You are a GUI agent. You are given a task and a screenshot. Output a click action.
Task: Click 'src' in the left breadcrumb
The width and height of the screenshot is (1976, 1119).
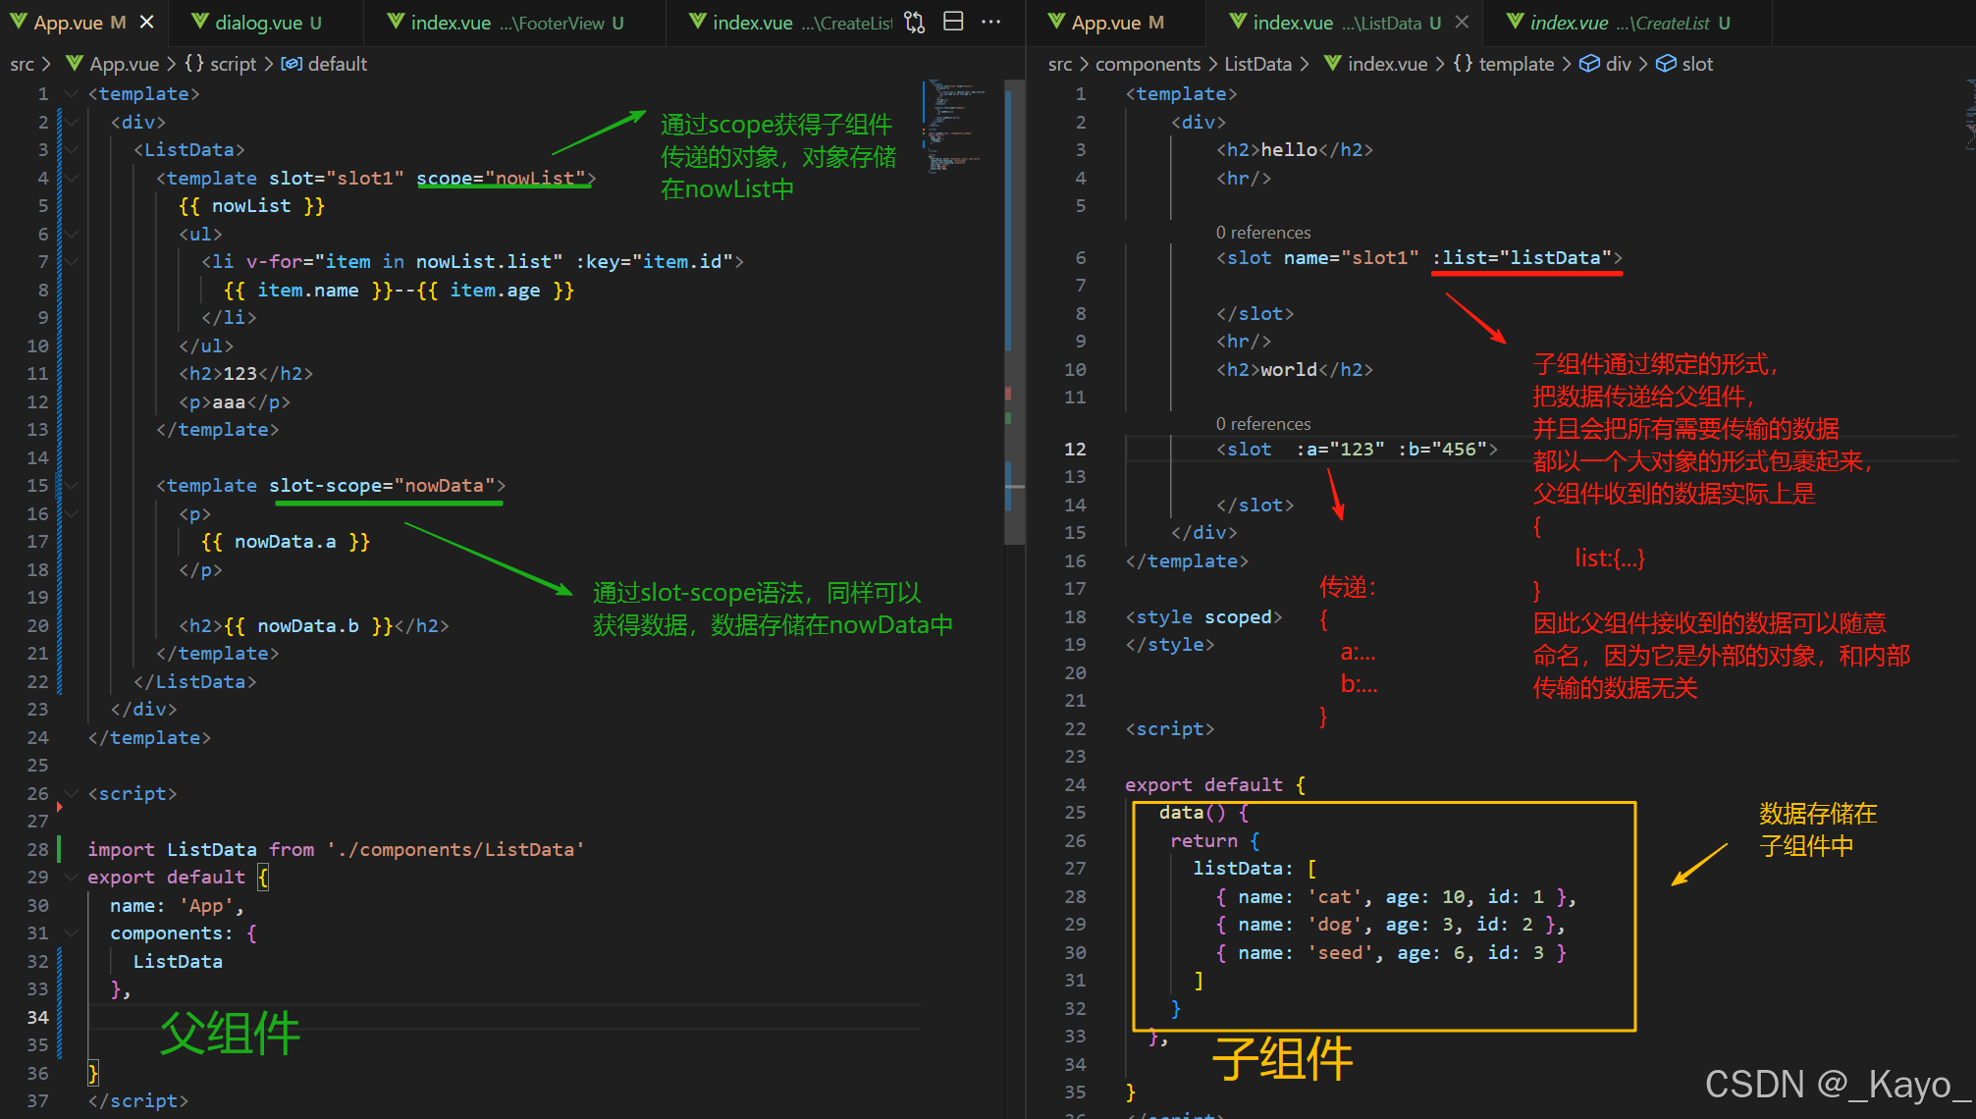(x=22, y=64)
